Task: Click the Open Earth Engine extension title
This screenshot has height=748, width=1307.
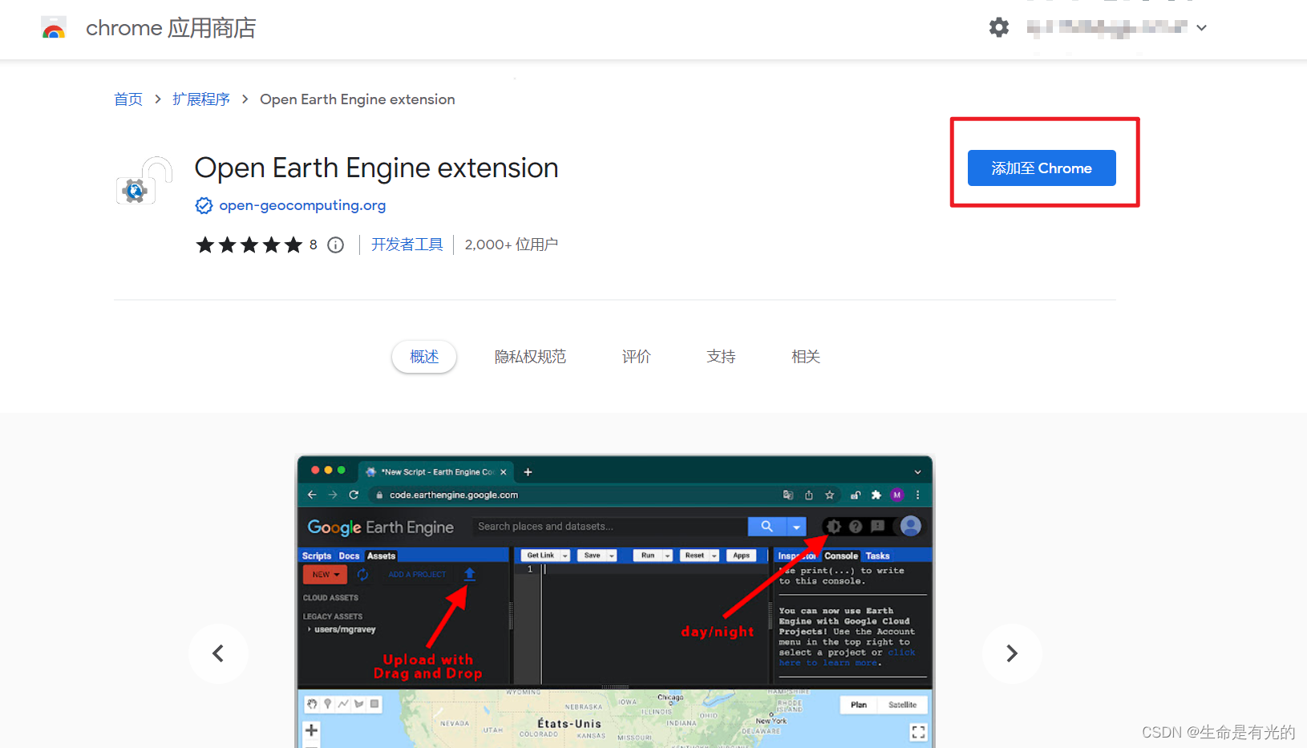Action: [376, 168]
